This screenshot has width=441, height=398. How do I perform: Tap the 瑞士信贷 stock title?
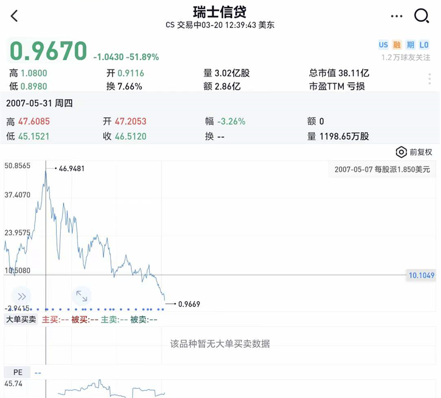(220, 11)
